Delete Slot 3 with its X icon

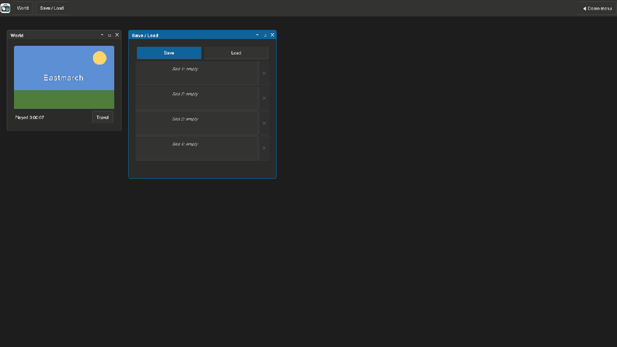pyautogui.click(x=264, y=123)
